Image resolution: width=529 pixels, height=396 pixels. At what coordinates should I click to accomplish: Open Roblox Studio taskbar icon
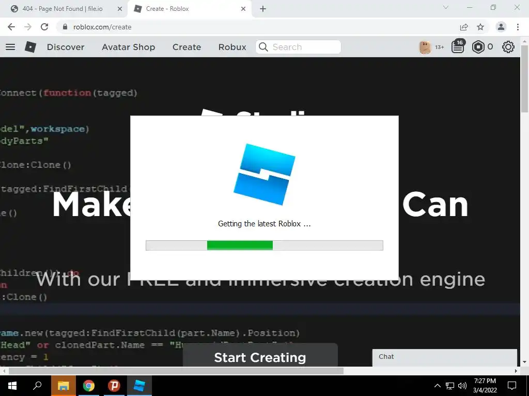pyautogui.click(x=139, y=386)
